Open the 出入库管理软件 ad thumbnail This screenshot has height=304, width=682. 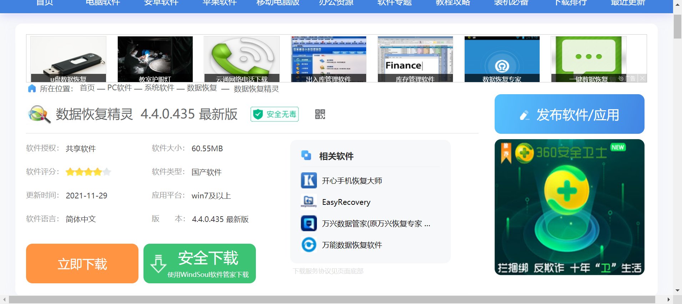[x=329, y=59]
